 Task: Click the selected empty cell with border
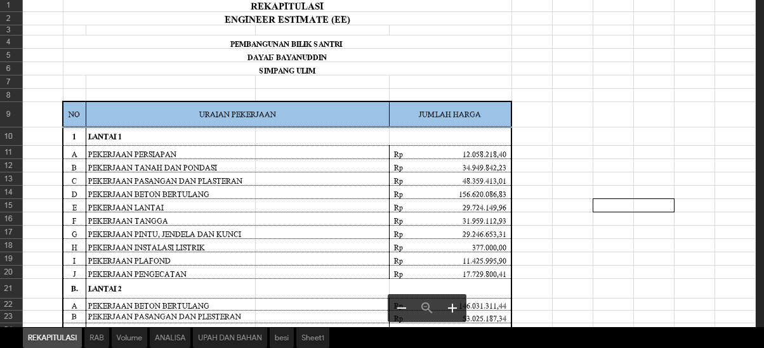[633, 205]
